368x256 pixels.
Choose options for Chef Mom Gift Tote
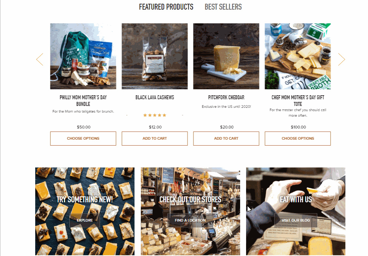298,139
